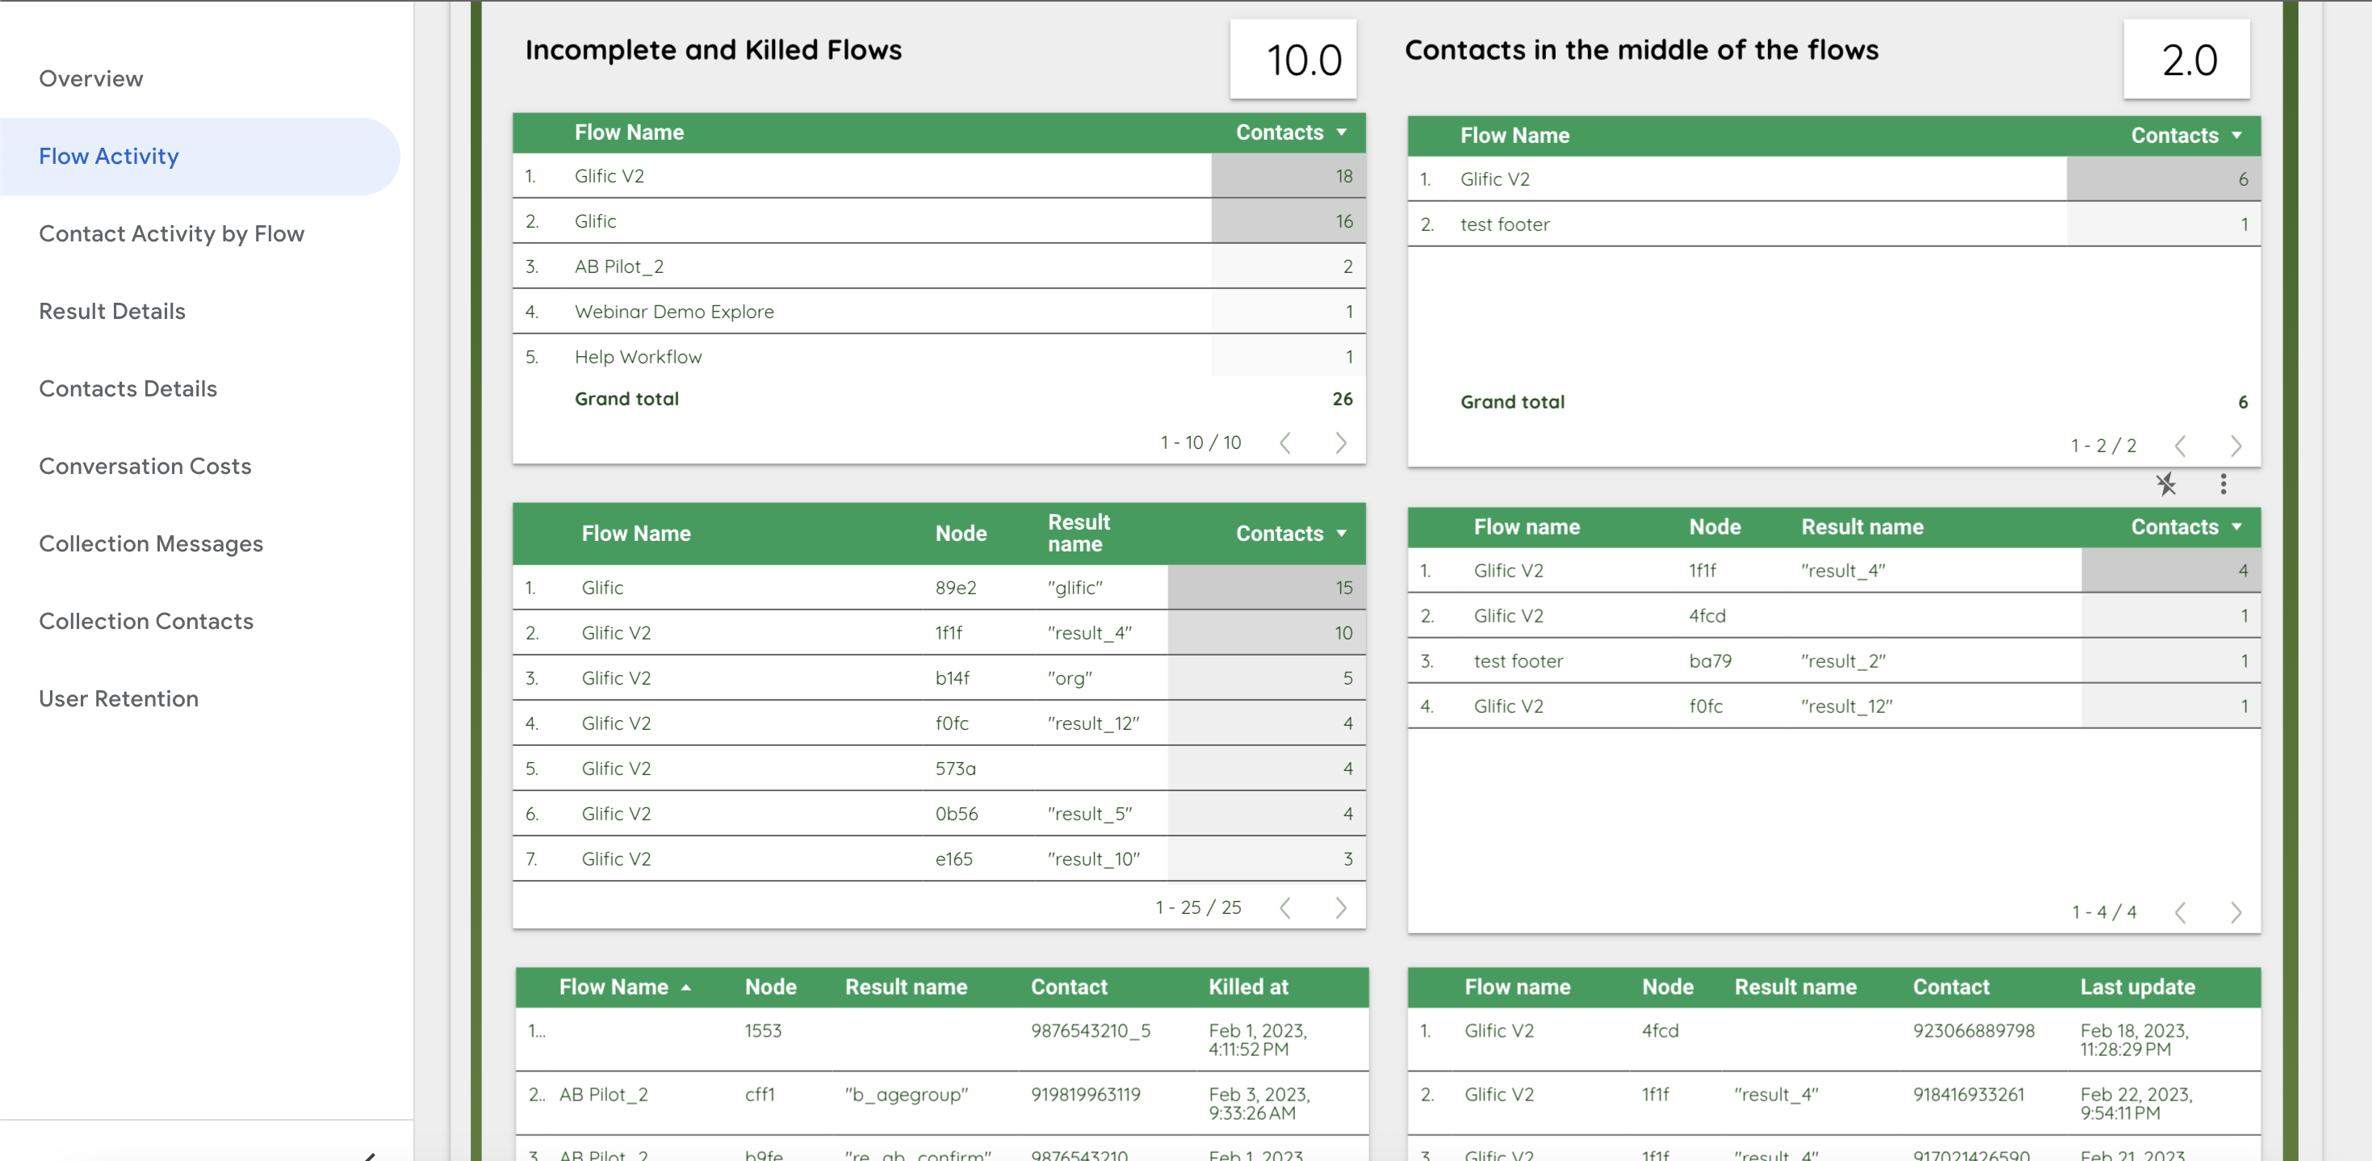Go to previous page of 1 - 4 / 4 table

tap(2180, 912)
